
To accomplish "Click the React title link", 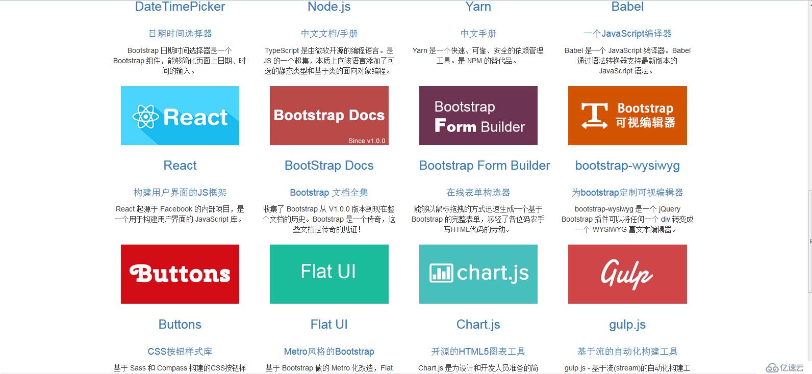I will click(x=180, y=166).
